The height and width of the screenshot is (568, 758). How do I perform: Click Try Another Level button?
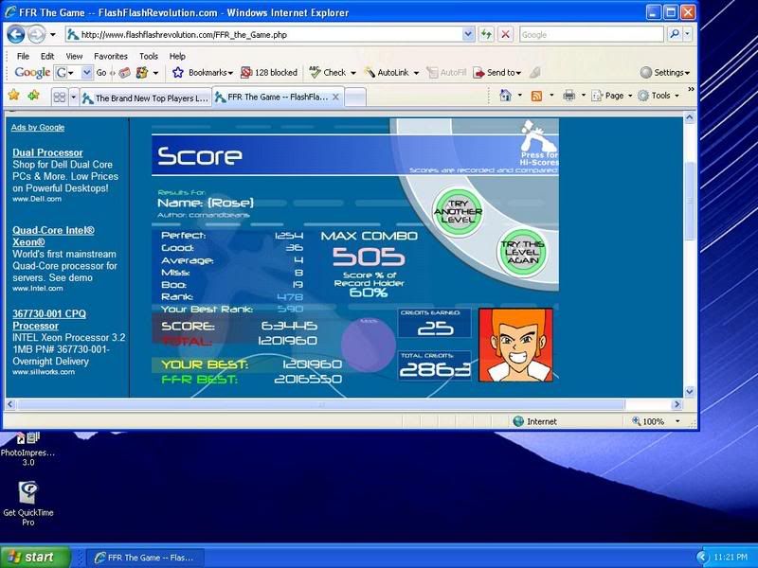(x=458, y=212)
